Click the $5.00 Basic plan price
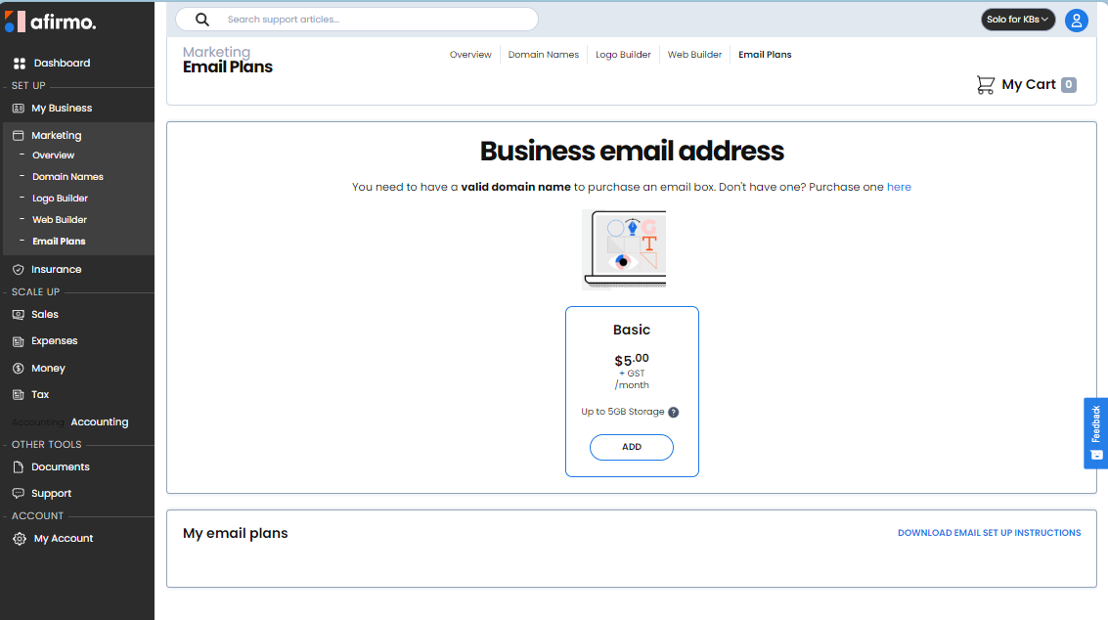This screenshot has width=1108, height=620. pyautogui.click(x=631, y=360)
